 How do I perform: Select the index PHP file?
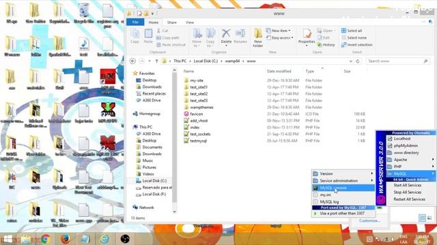point(195,127)
